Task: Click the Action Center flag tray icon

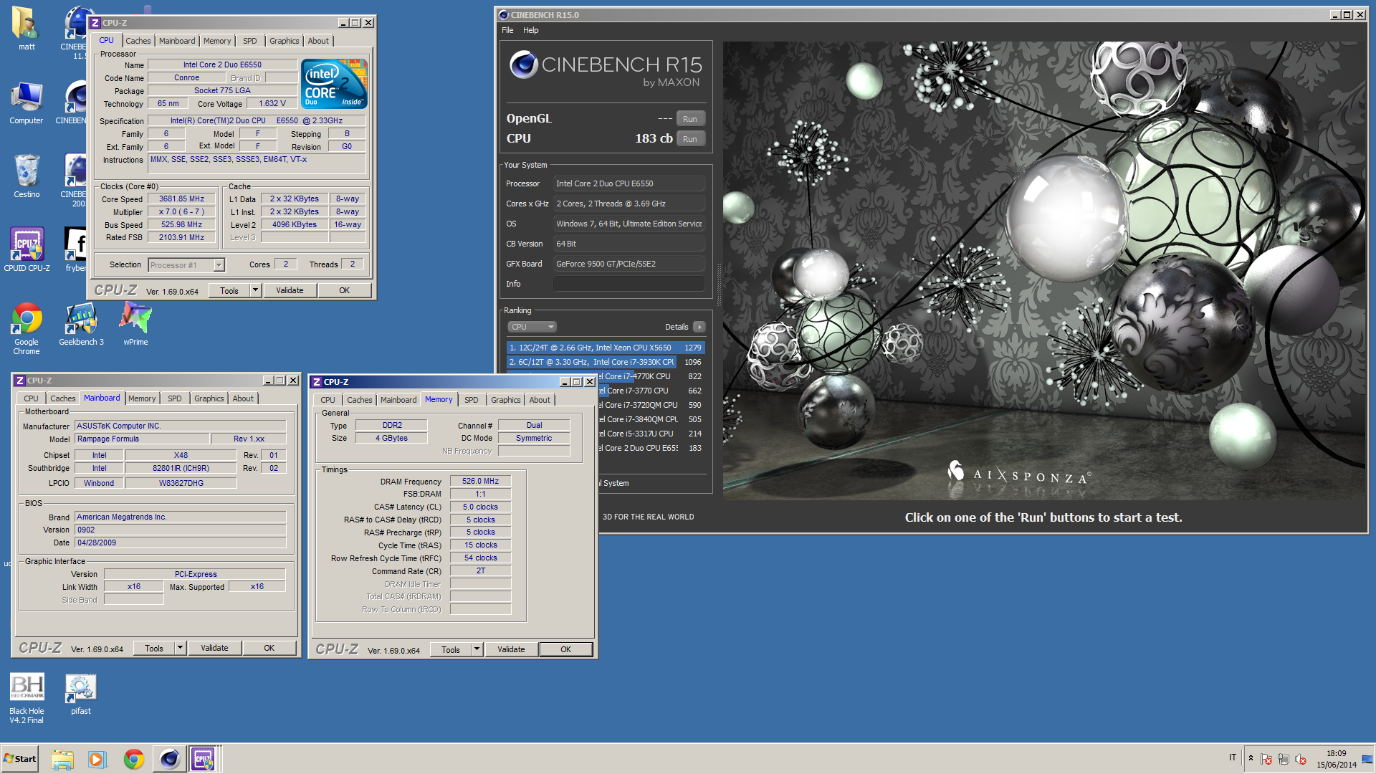Action: pos(1266,759)
